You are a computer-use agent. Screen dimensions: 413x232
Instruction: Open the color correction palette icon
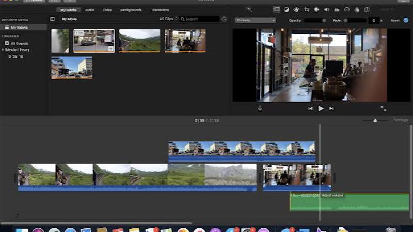(x=296, y=10)
